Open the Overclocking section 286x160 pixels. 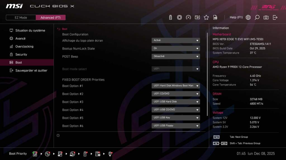pos(25,46)
